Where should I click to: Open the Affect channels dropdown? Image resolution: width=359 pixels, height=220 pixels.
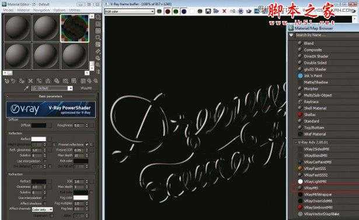click(42, 209)
